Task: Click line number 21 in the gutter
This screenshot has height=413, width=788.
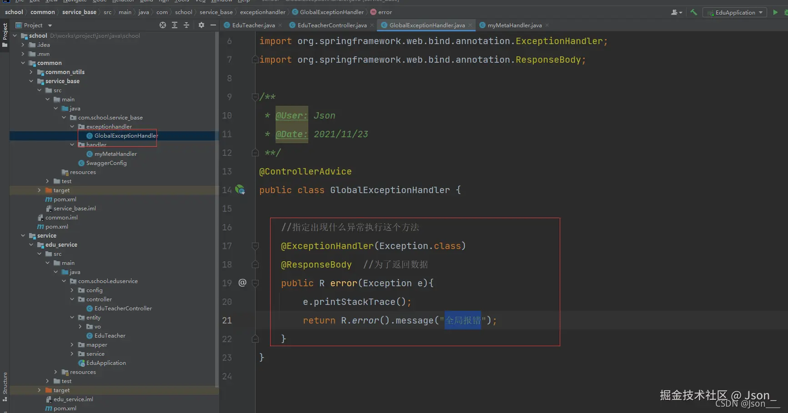Action: [x=227, y=320]
